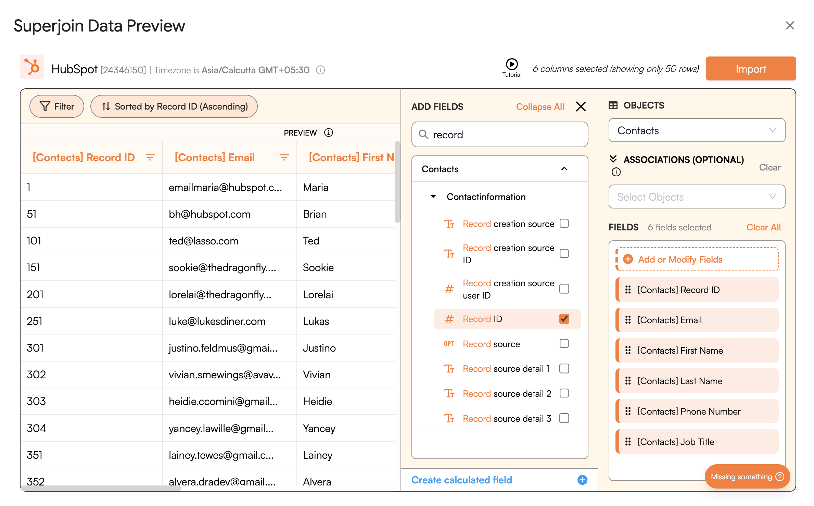Play the Tutorial video icon
This screenshot has height=506, width=814.
click(x=511, y=64)
